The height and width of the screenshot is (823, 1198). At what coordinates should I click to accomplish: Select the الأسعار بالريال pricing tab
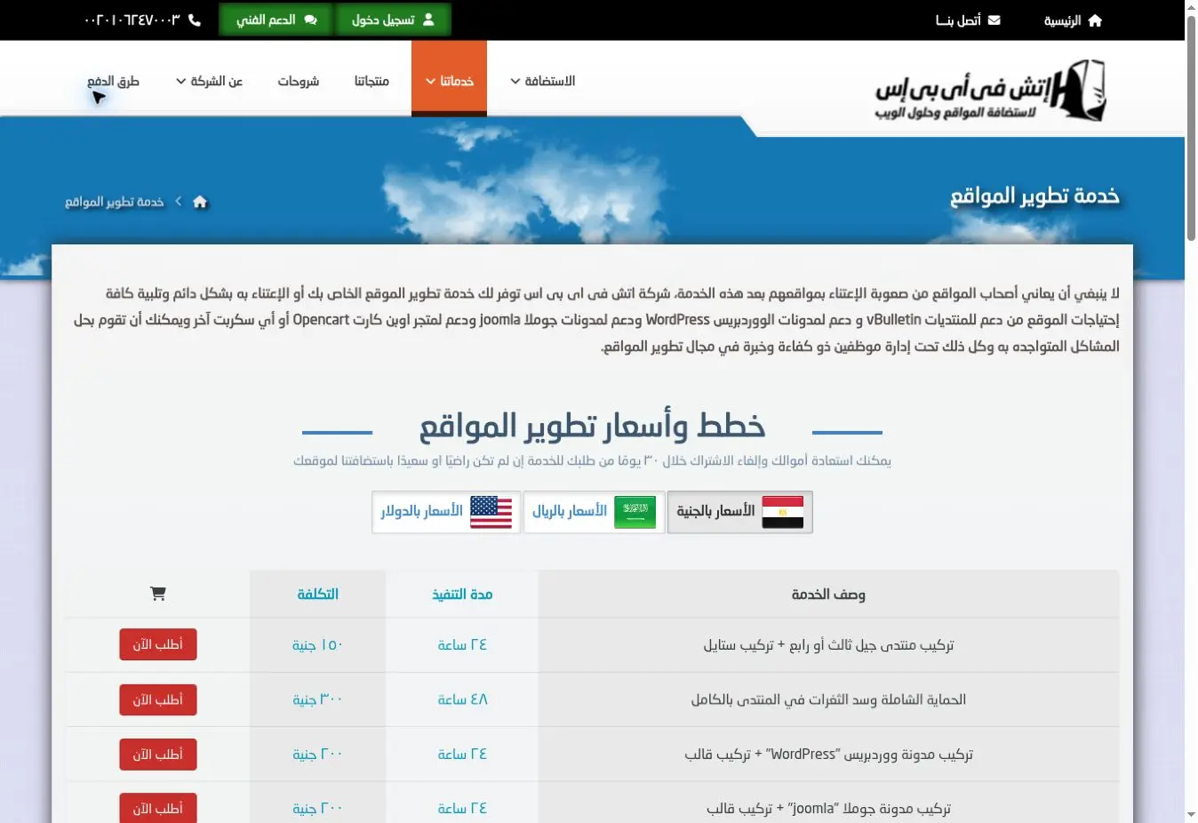[594, 512]
